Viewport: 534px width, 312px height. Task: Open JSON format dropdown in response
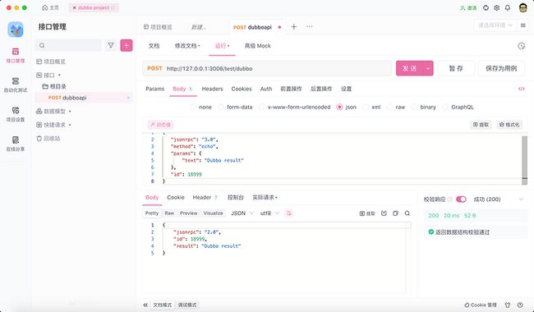pyautogui.click(x=242, y=213)
